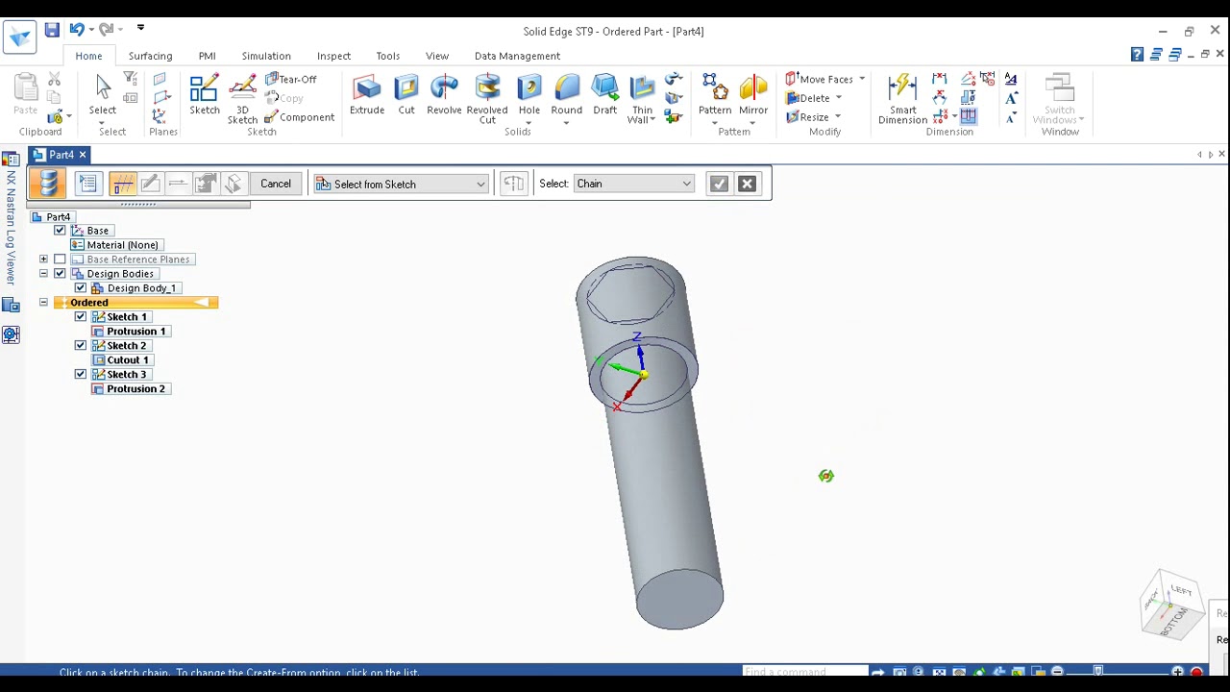
Task: Apply the Draft tool
Action: coord(605,94)
